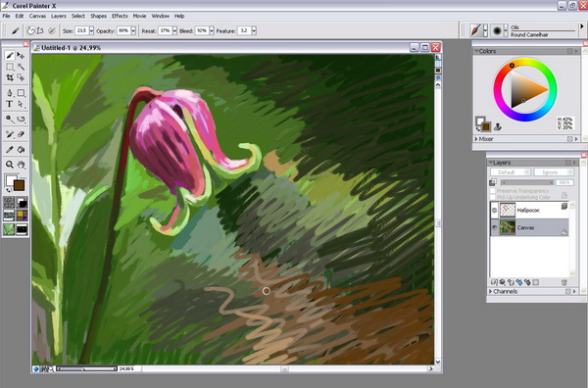This screenshot has height=388, width=588.
Task: Select the Paint Bucket tool
Action: click(x=21, y=150)
